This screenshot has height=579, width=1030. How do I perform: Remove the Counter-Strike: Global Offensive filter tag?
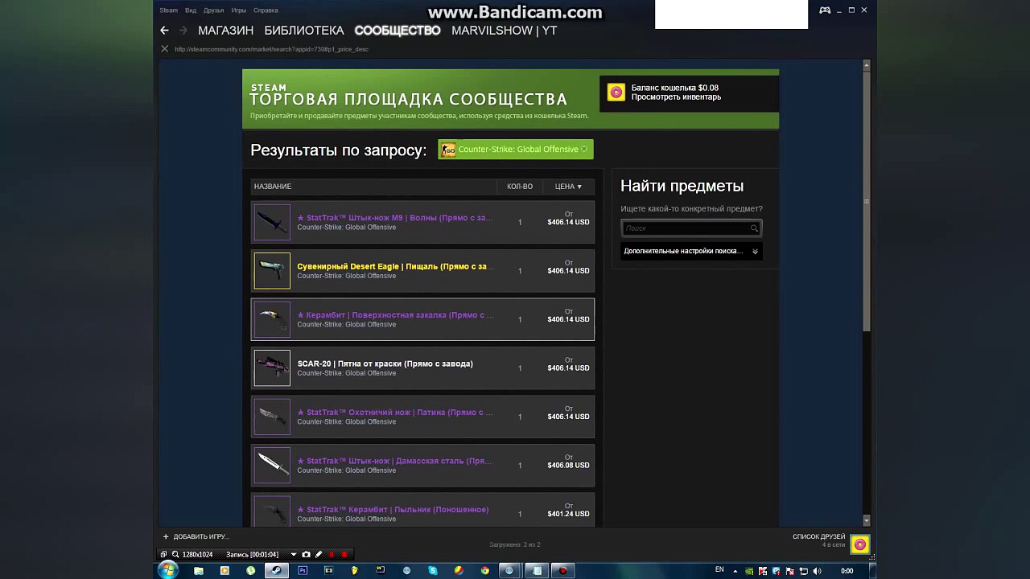pos(584,149)
